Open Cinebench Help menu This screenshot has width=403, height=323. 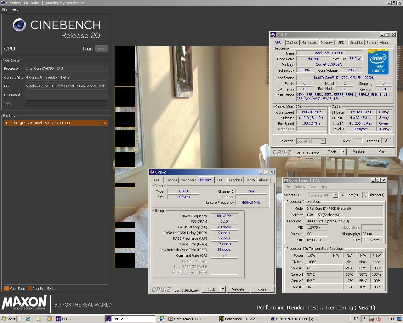[x=15, y=9]
